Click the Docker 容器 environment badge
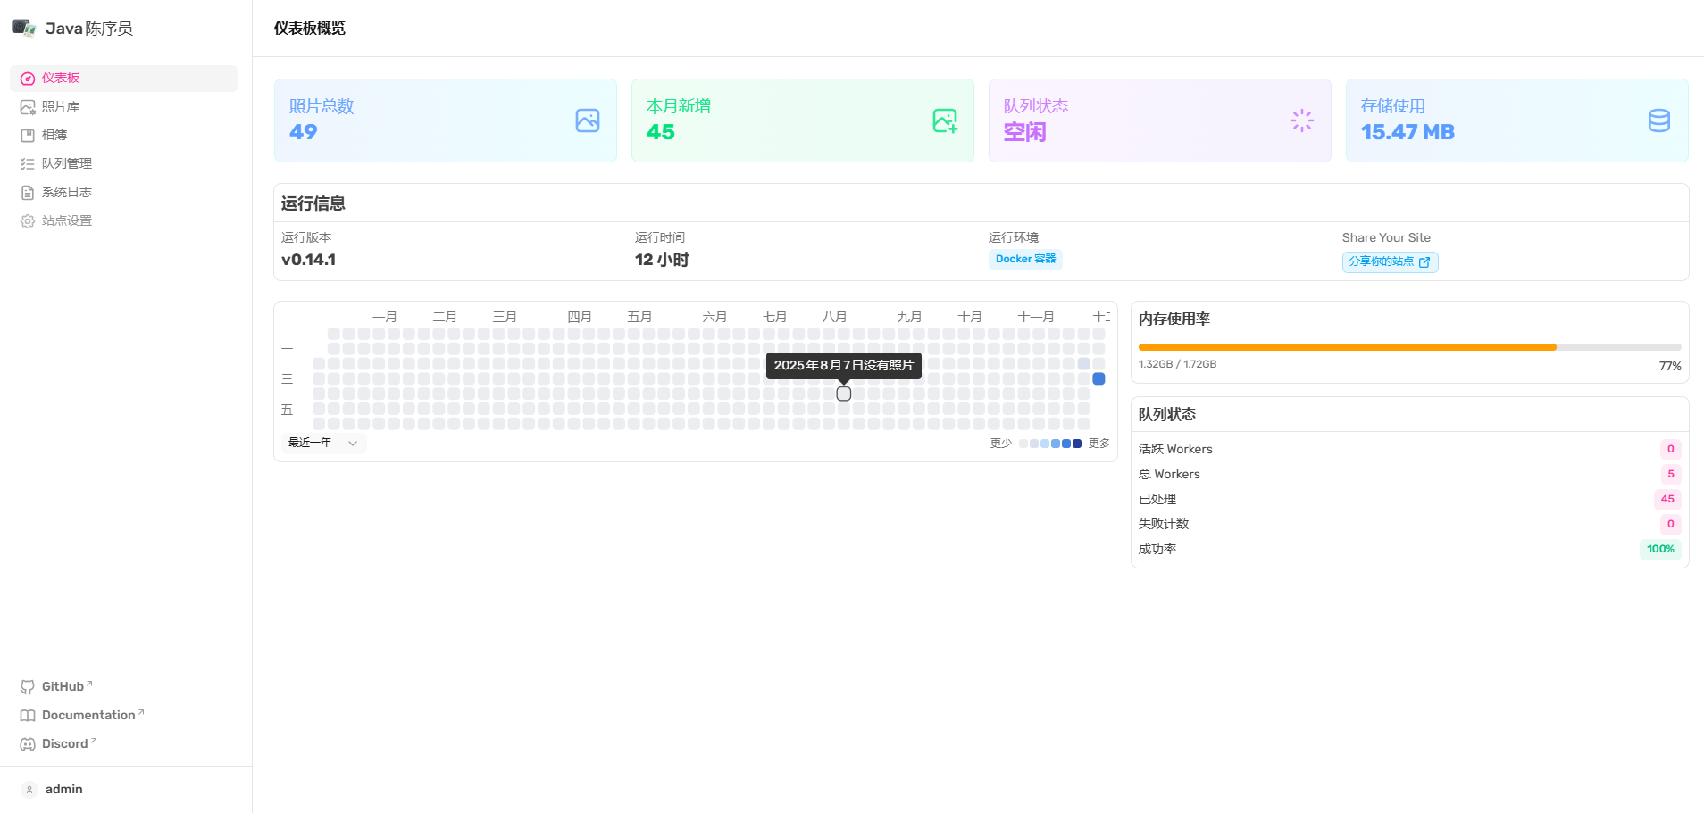Viewport: 1704px width, 813px height. [x=1025, y=259]
